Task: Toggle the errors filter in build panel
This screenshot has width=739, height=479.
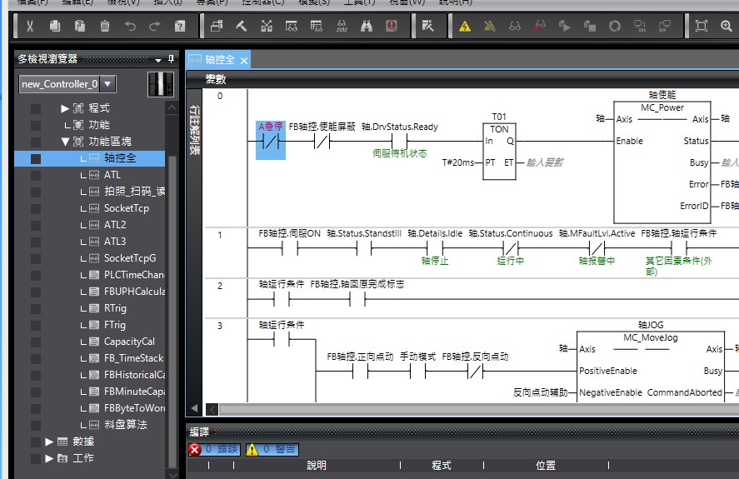Action: pyautogui.click(x=214, y=449)
